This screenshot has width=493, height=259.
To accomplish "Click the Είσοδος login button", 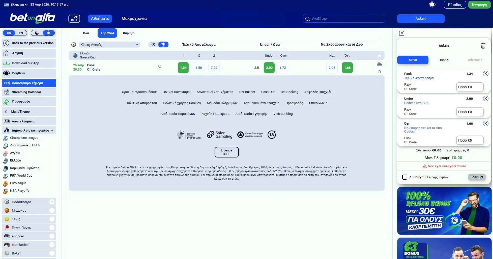I will 455,5.
